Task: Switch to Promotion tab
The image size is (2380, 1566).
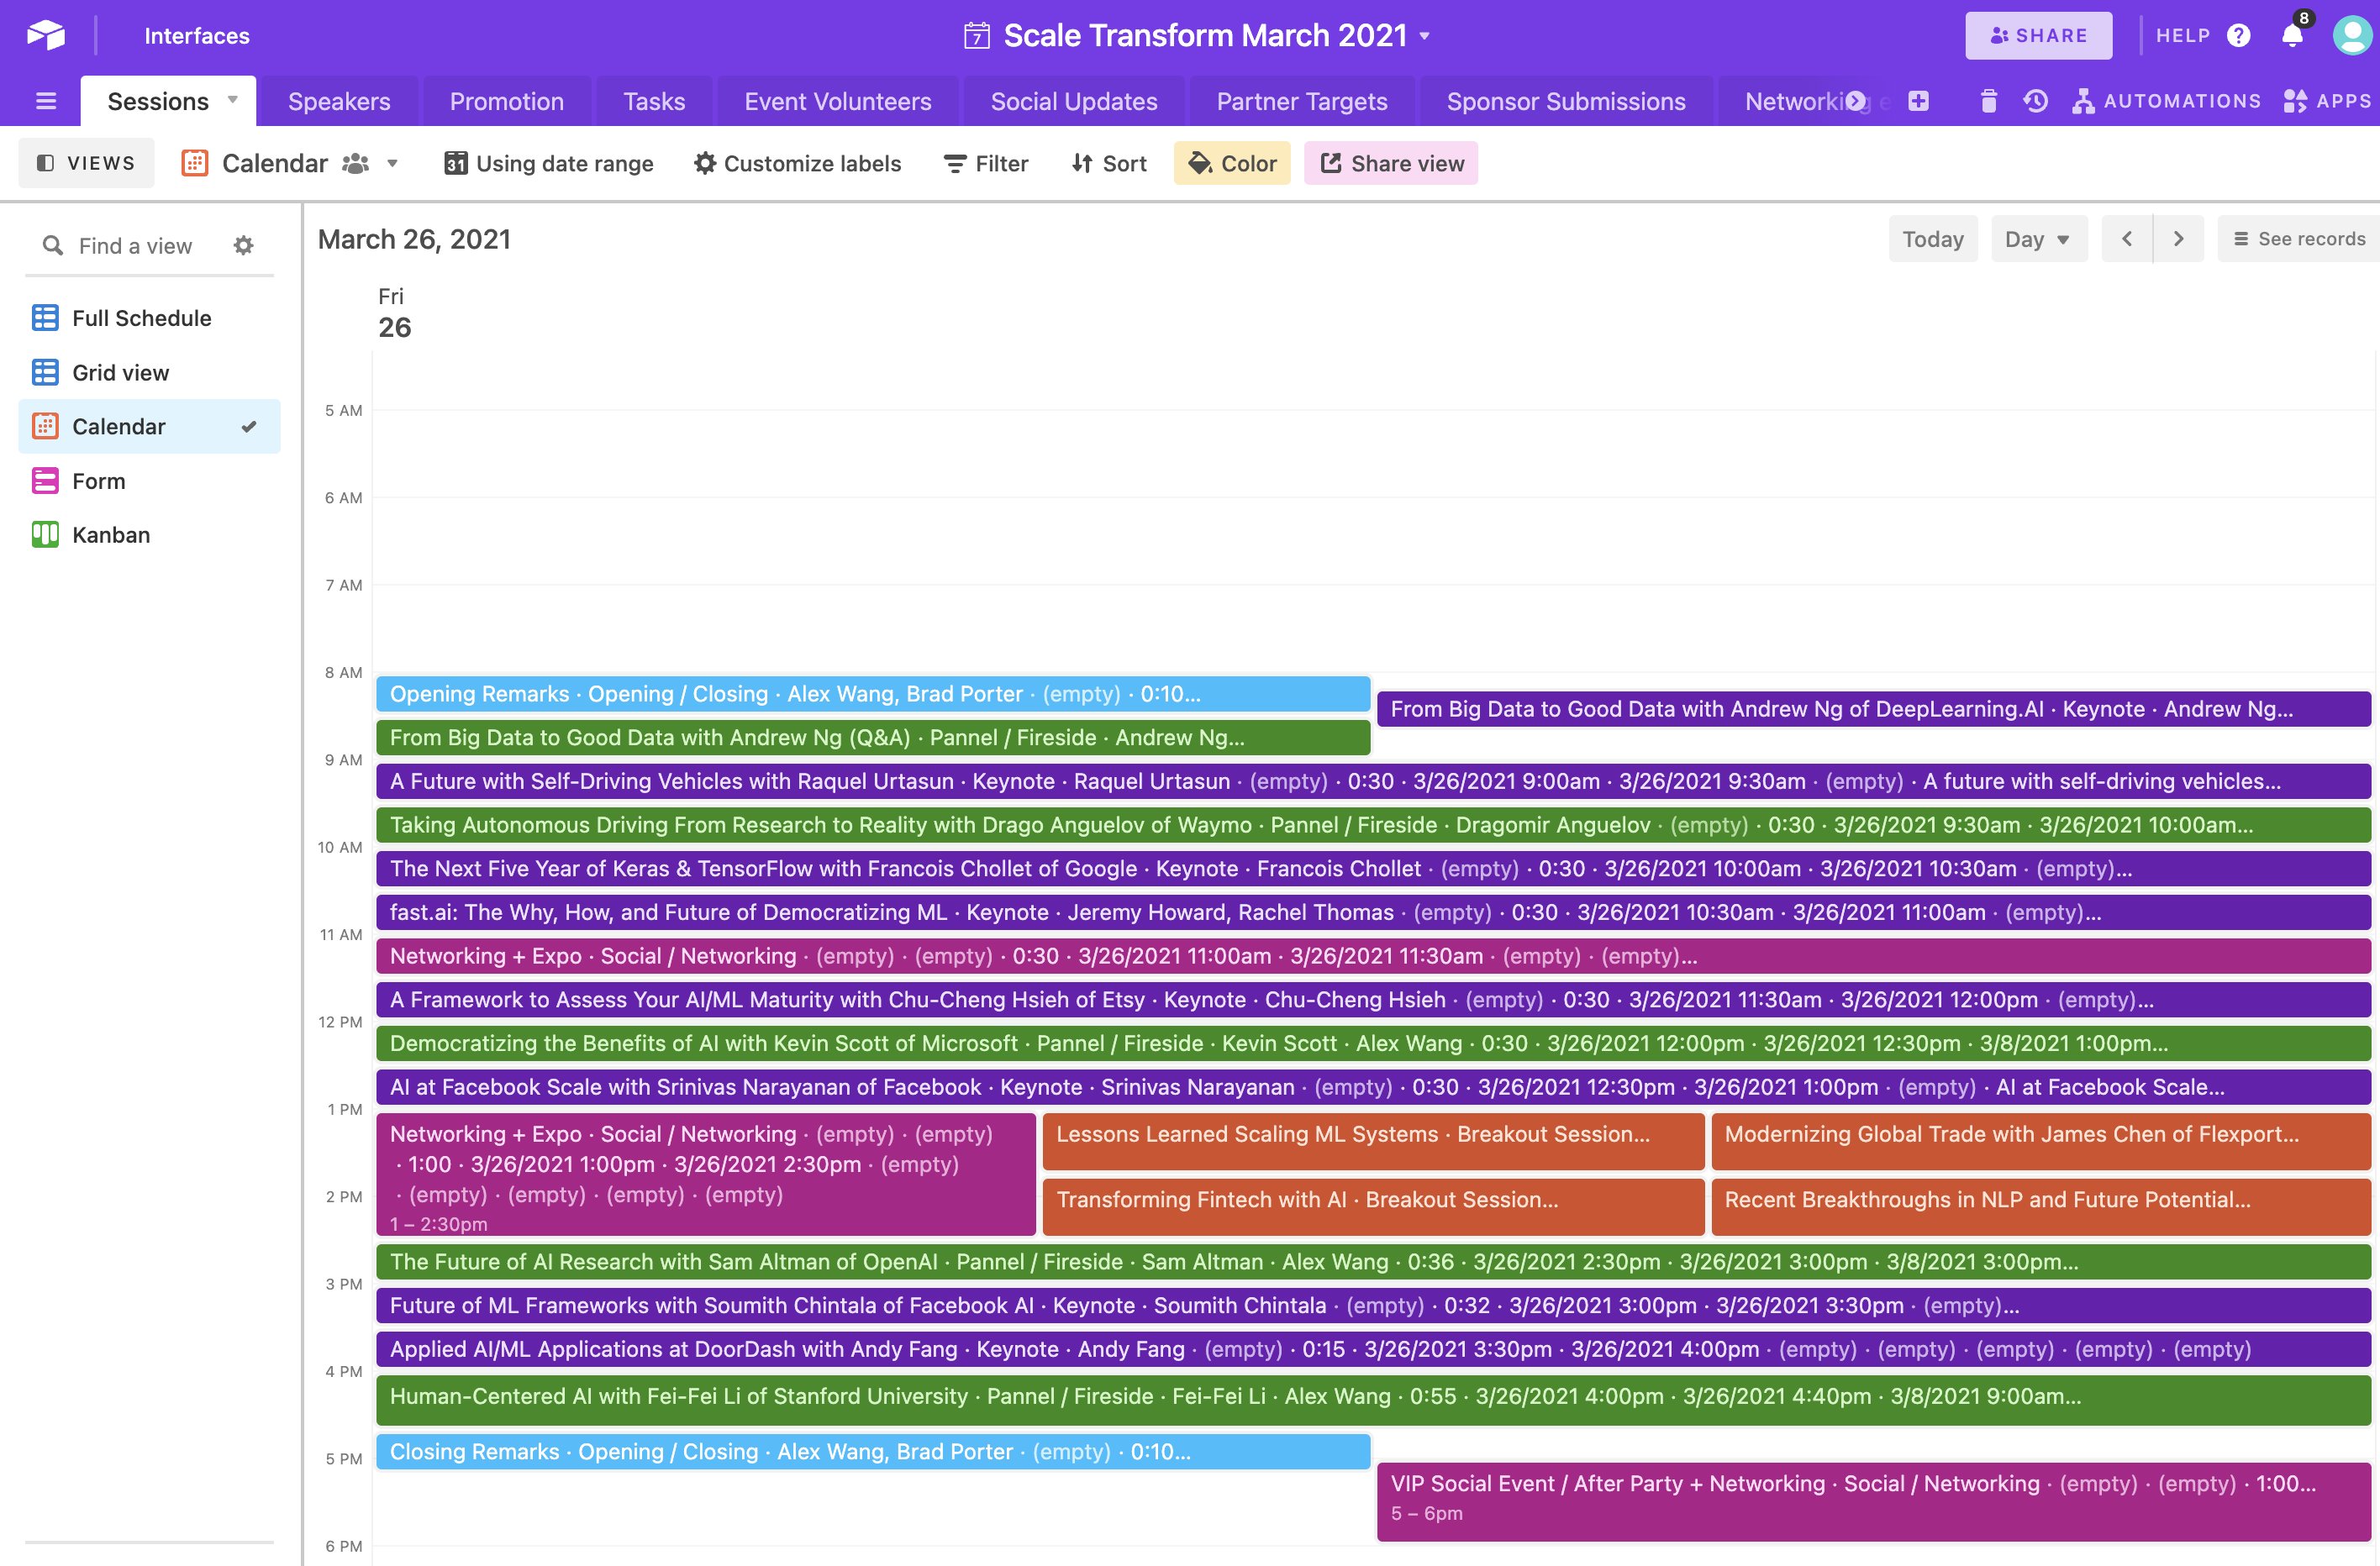Action: (x=506, y=101)
